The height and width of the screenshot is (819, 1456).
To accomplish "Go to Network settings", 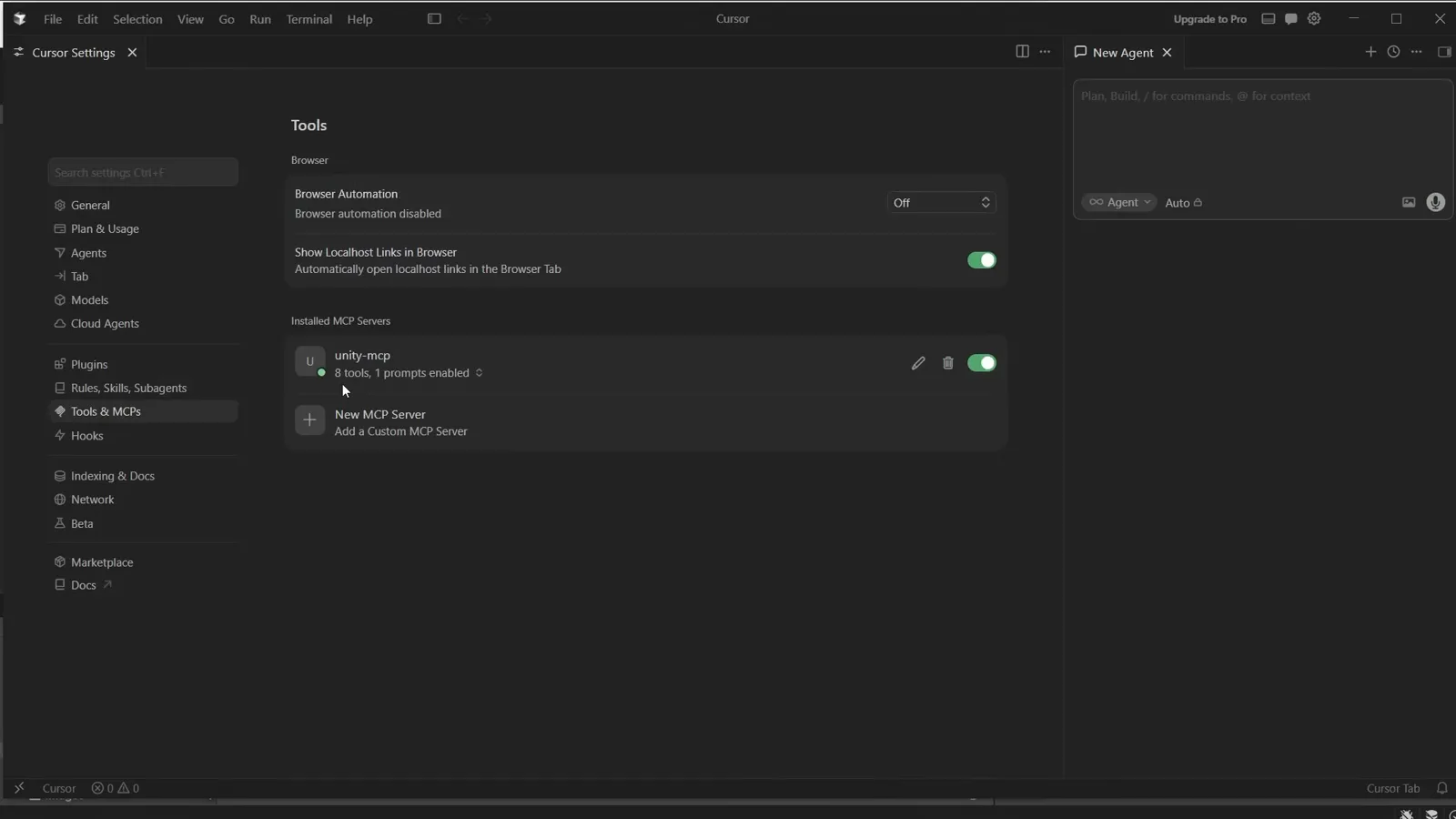I will (x=143, y=500).
